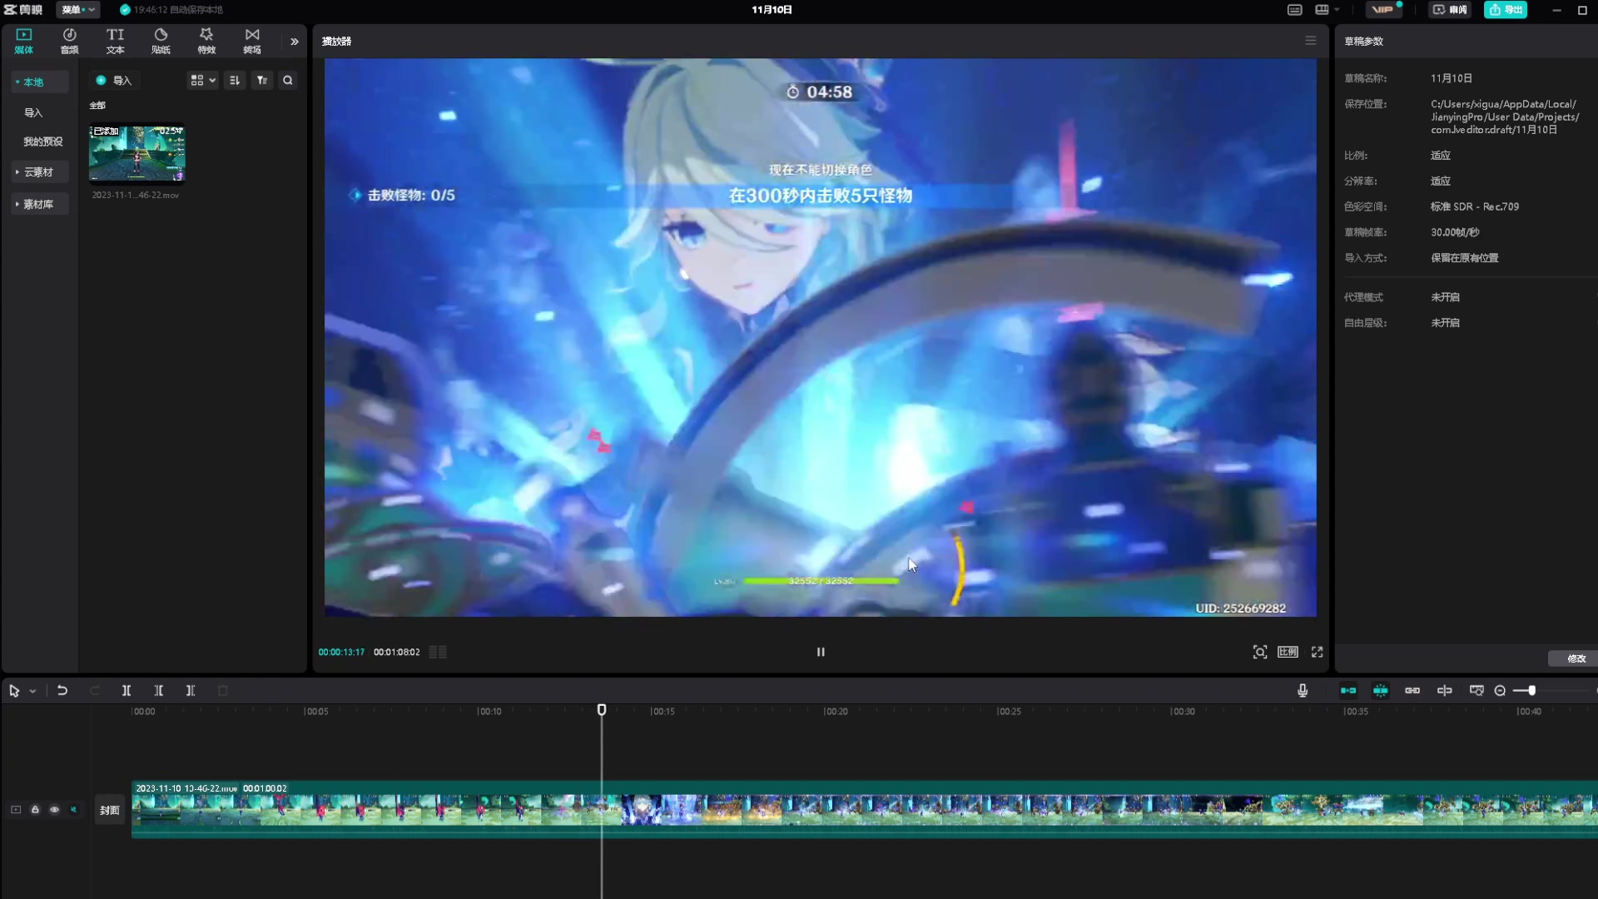Click the sort order icon in media panel
Image resolution: width=1598 pixels, height=899 pixels.
pyautogui.click(x=235, y=81)
